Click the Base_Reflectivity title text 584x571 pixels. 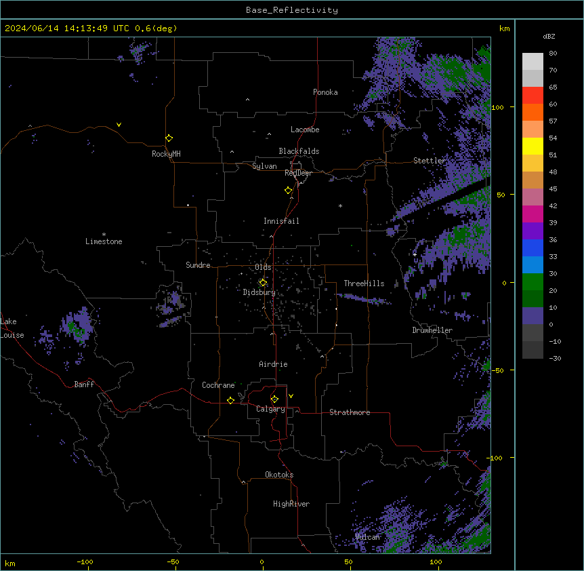(292, 10)
